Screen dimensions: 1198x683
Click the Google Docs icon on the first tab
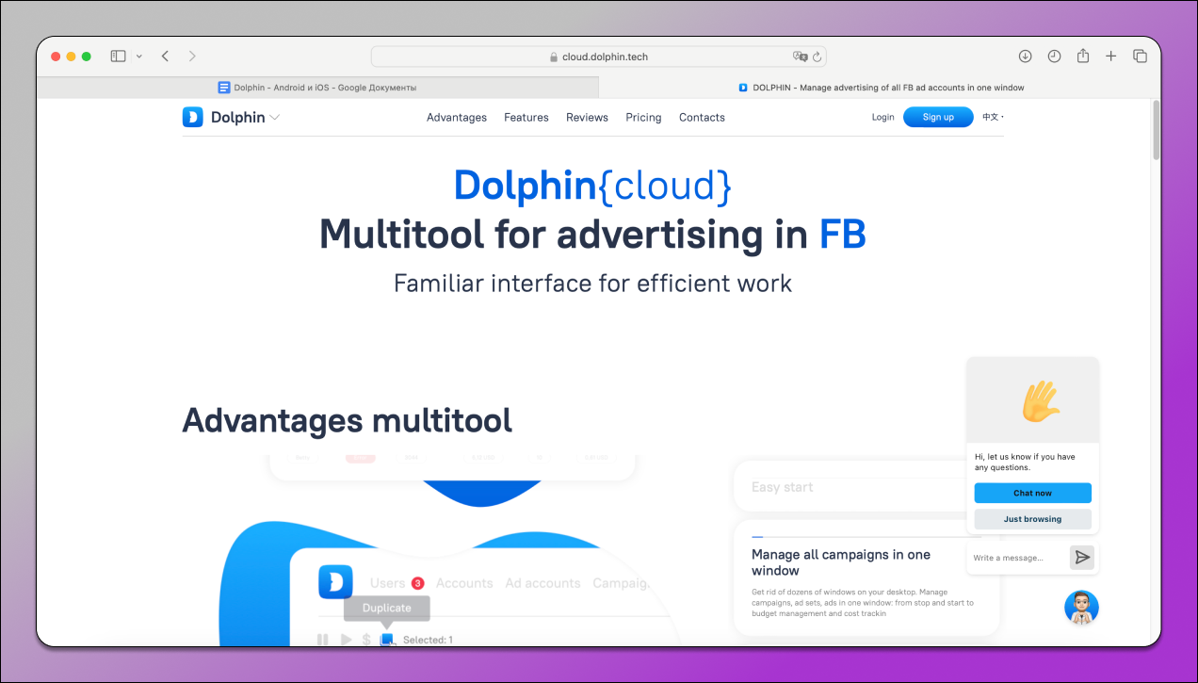(x=224, y=88)
